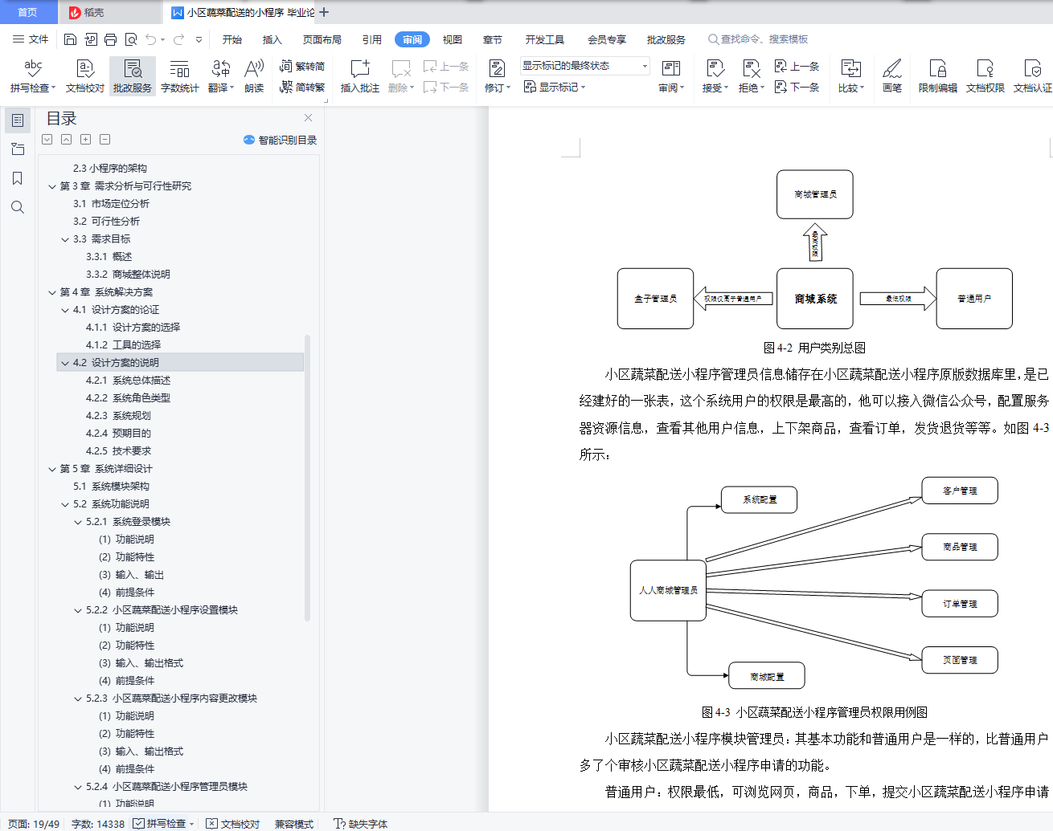Collapse the 第 4 章 系统解决方案 chevron
The width and height of the screenshot is (1053, 831).
point(52,292)
